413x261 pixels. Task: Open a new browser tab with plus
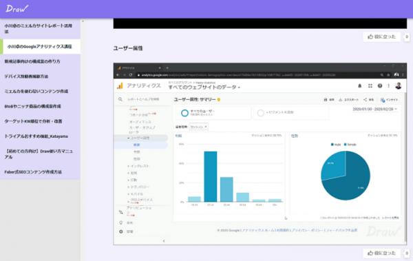coord(167,68)
